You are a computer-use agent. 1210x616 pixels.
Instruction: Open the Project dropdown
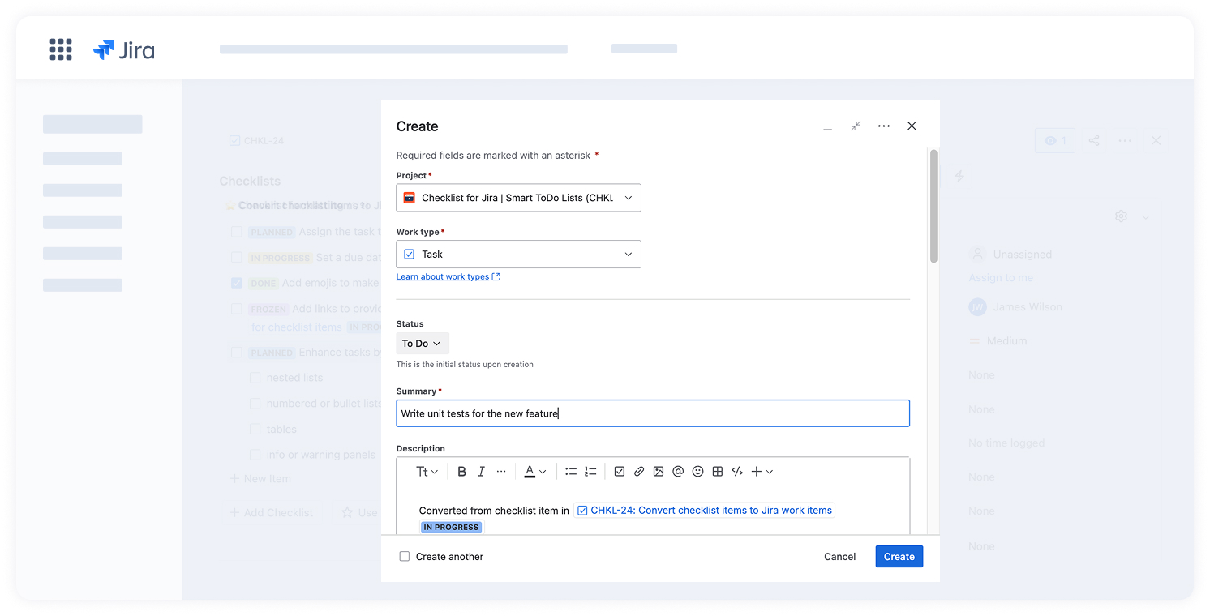coord(519,198)
